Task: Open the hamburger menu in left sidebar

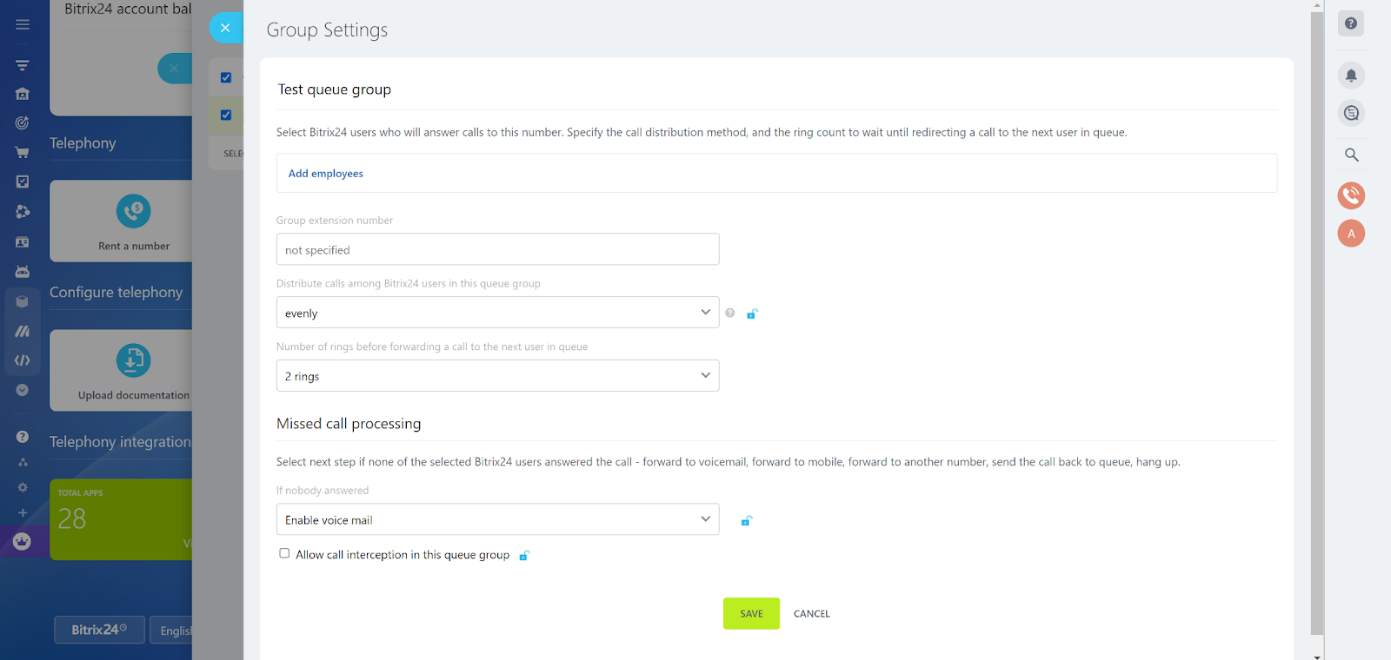Action: [23, 24]
